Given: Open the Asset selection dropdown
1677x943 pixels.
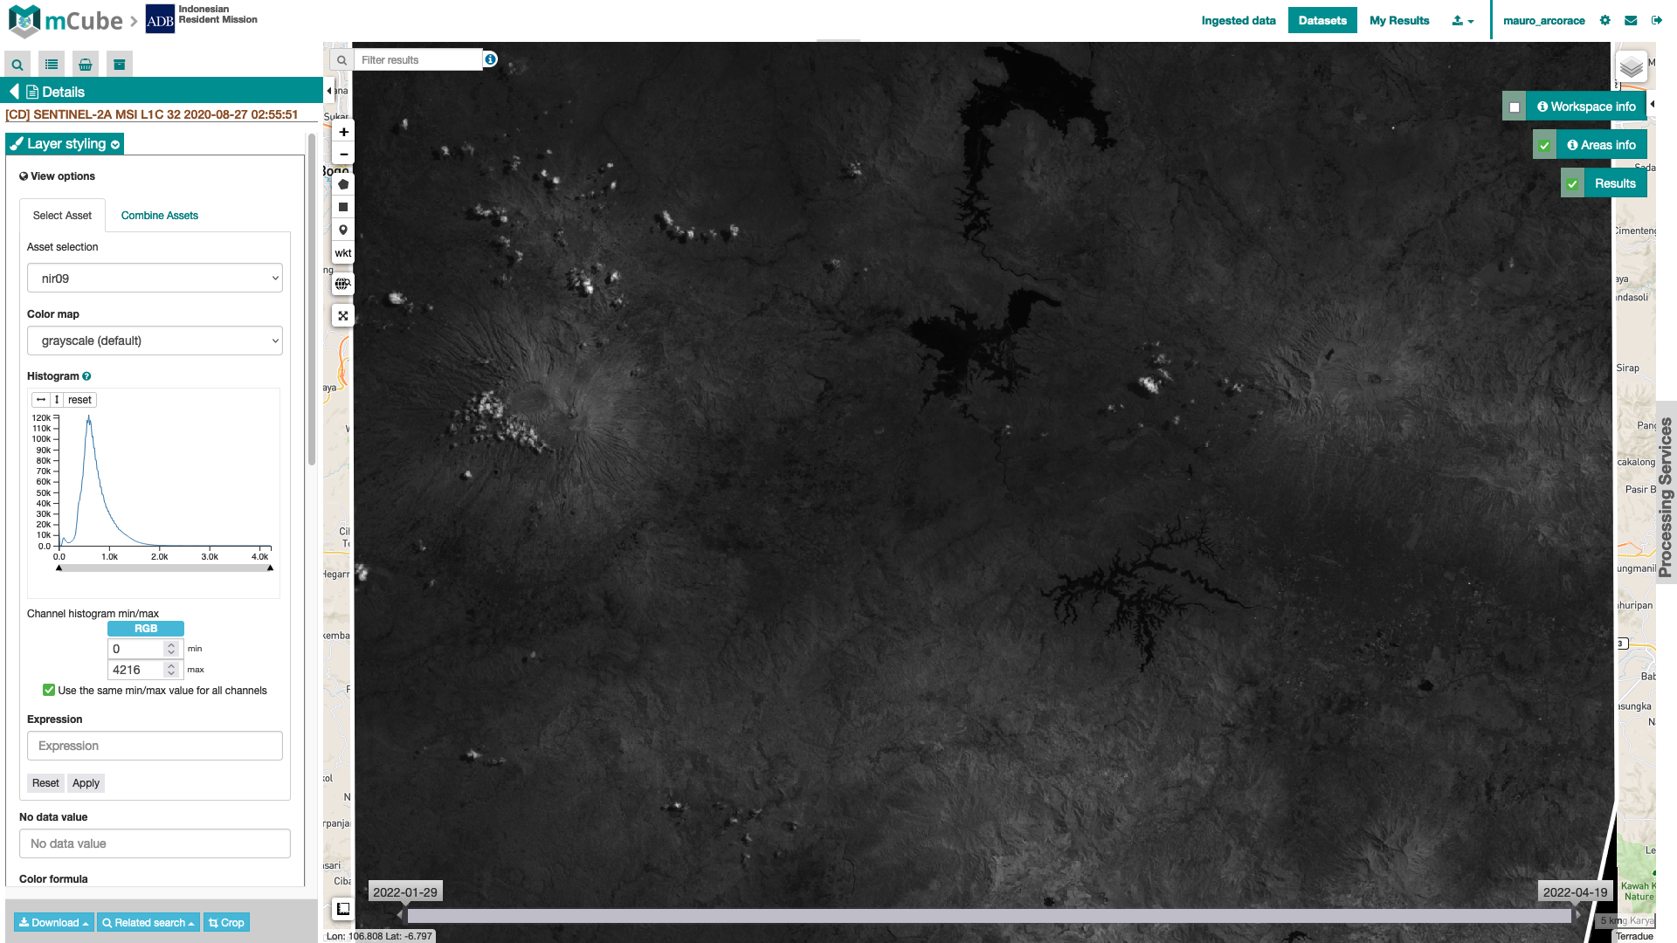Looking at the screenshot, I should click(155, 278).
